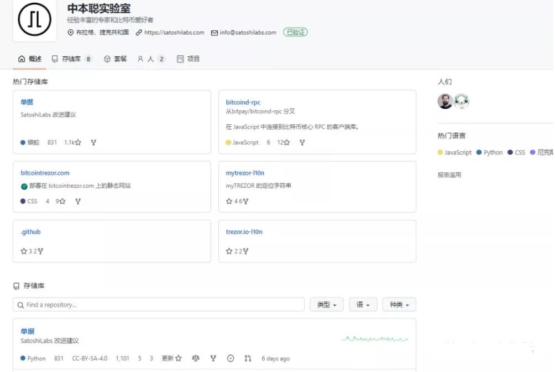Open the 人 people tab with 2 count
The height and width of the screenshot is (372, 555).
pos(151,59)
